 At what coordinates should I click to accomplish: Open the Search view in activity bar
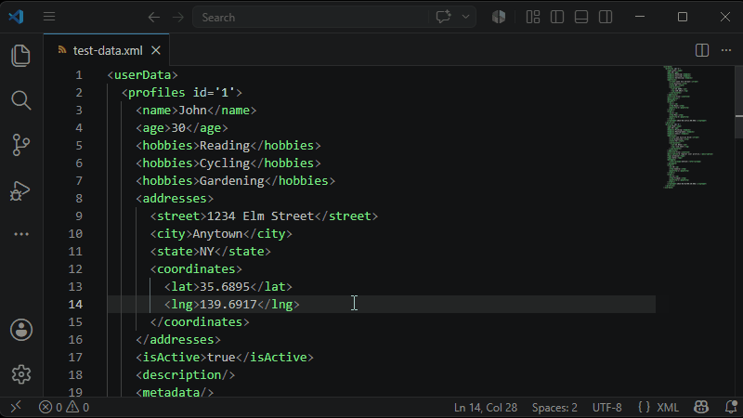click(x=20, y=100)
